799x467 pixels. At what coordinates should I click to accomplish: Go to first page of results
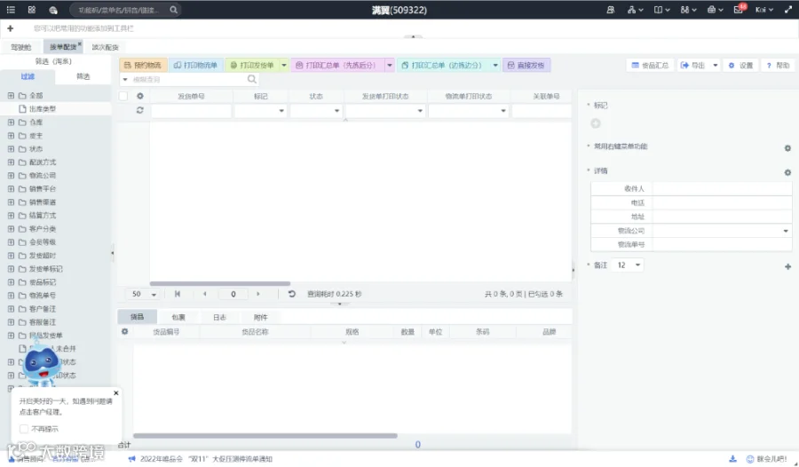click(x=178, y=294)
